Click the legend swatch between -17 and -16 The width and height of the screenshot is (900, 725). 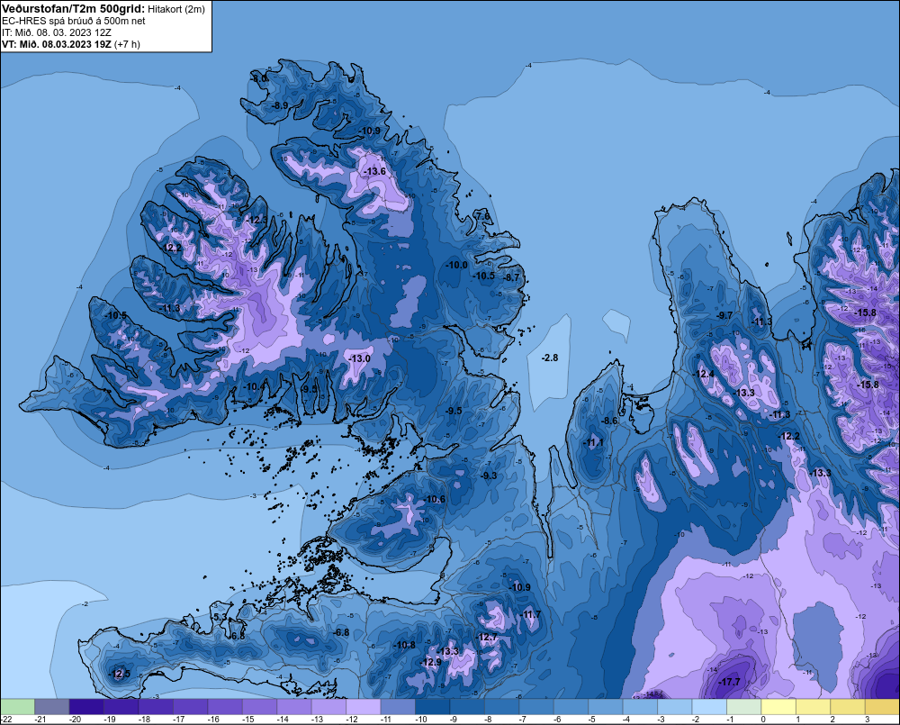[x=190, y=706]
